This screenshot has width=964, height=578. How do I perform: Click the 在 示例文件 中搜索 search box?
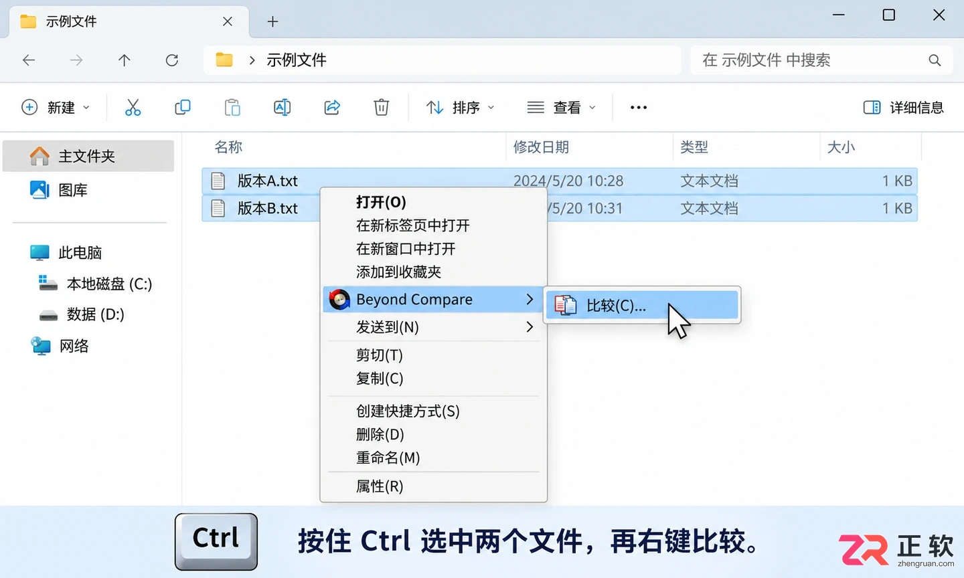pos(821,60)
